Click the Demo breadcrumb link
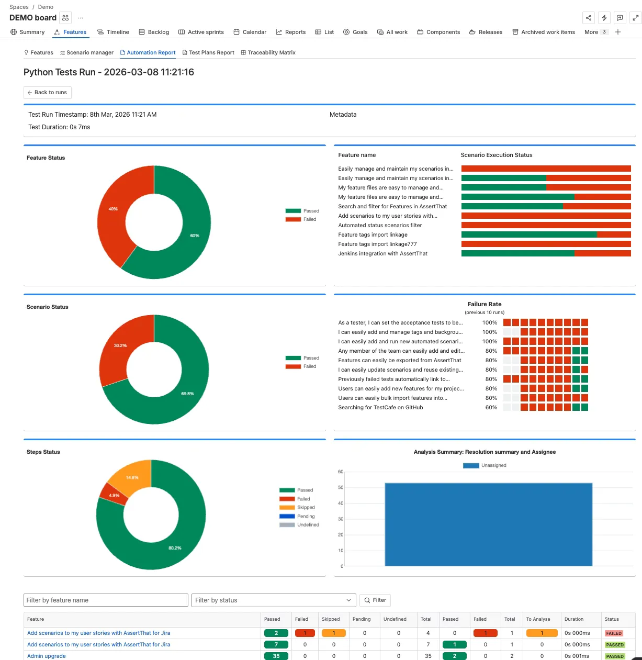Screen dimensions: 642x660 point(46,7)
